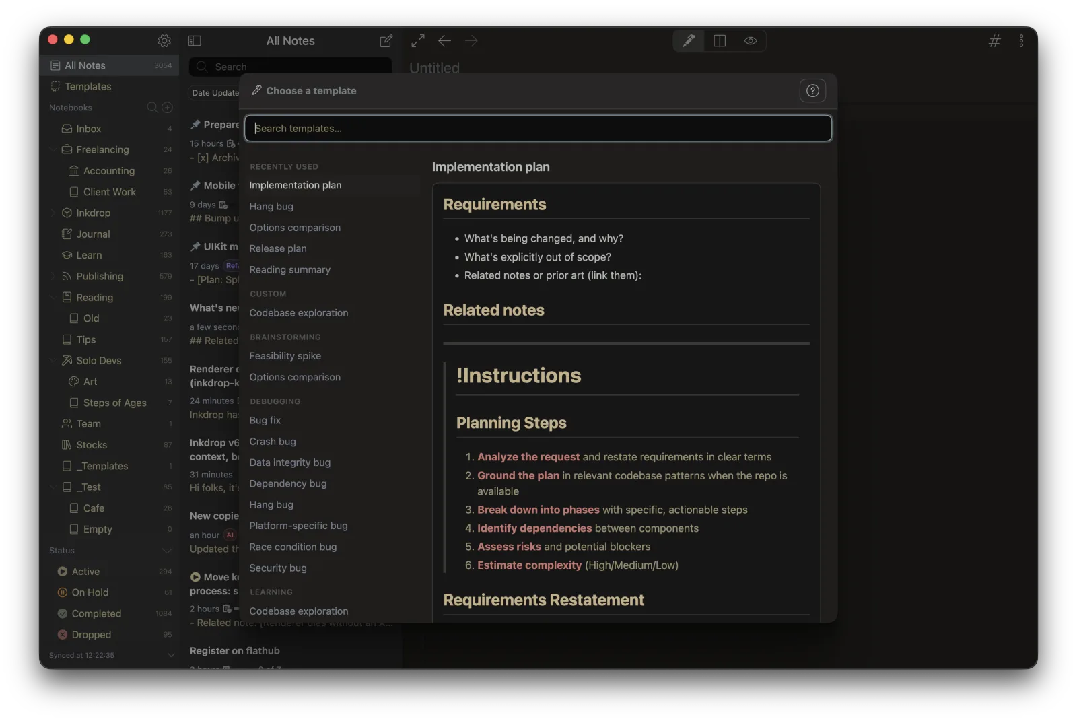This screenshot has height=721, width=1077.
Task: Click the notes Search field
Action: pyautogui.click(x=291, y=67)
